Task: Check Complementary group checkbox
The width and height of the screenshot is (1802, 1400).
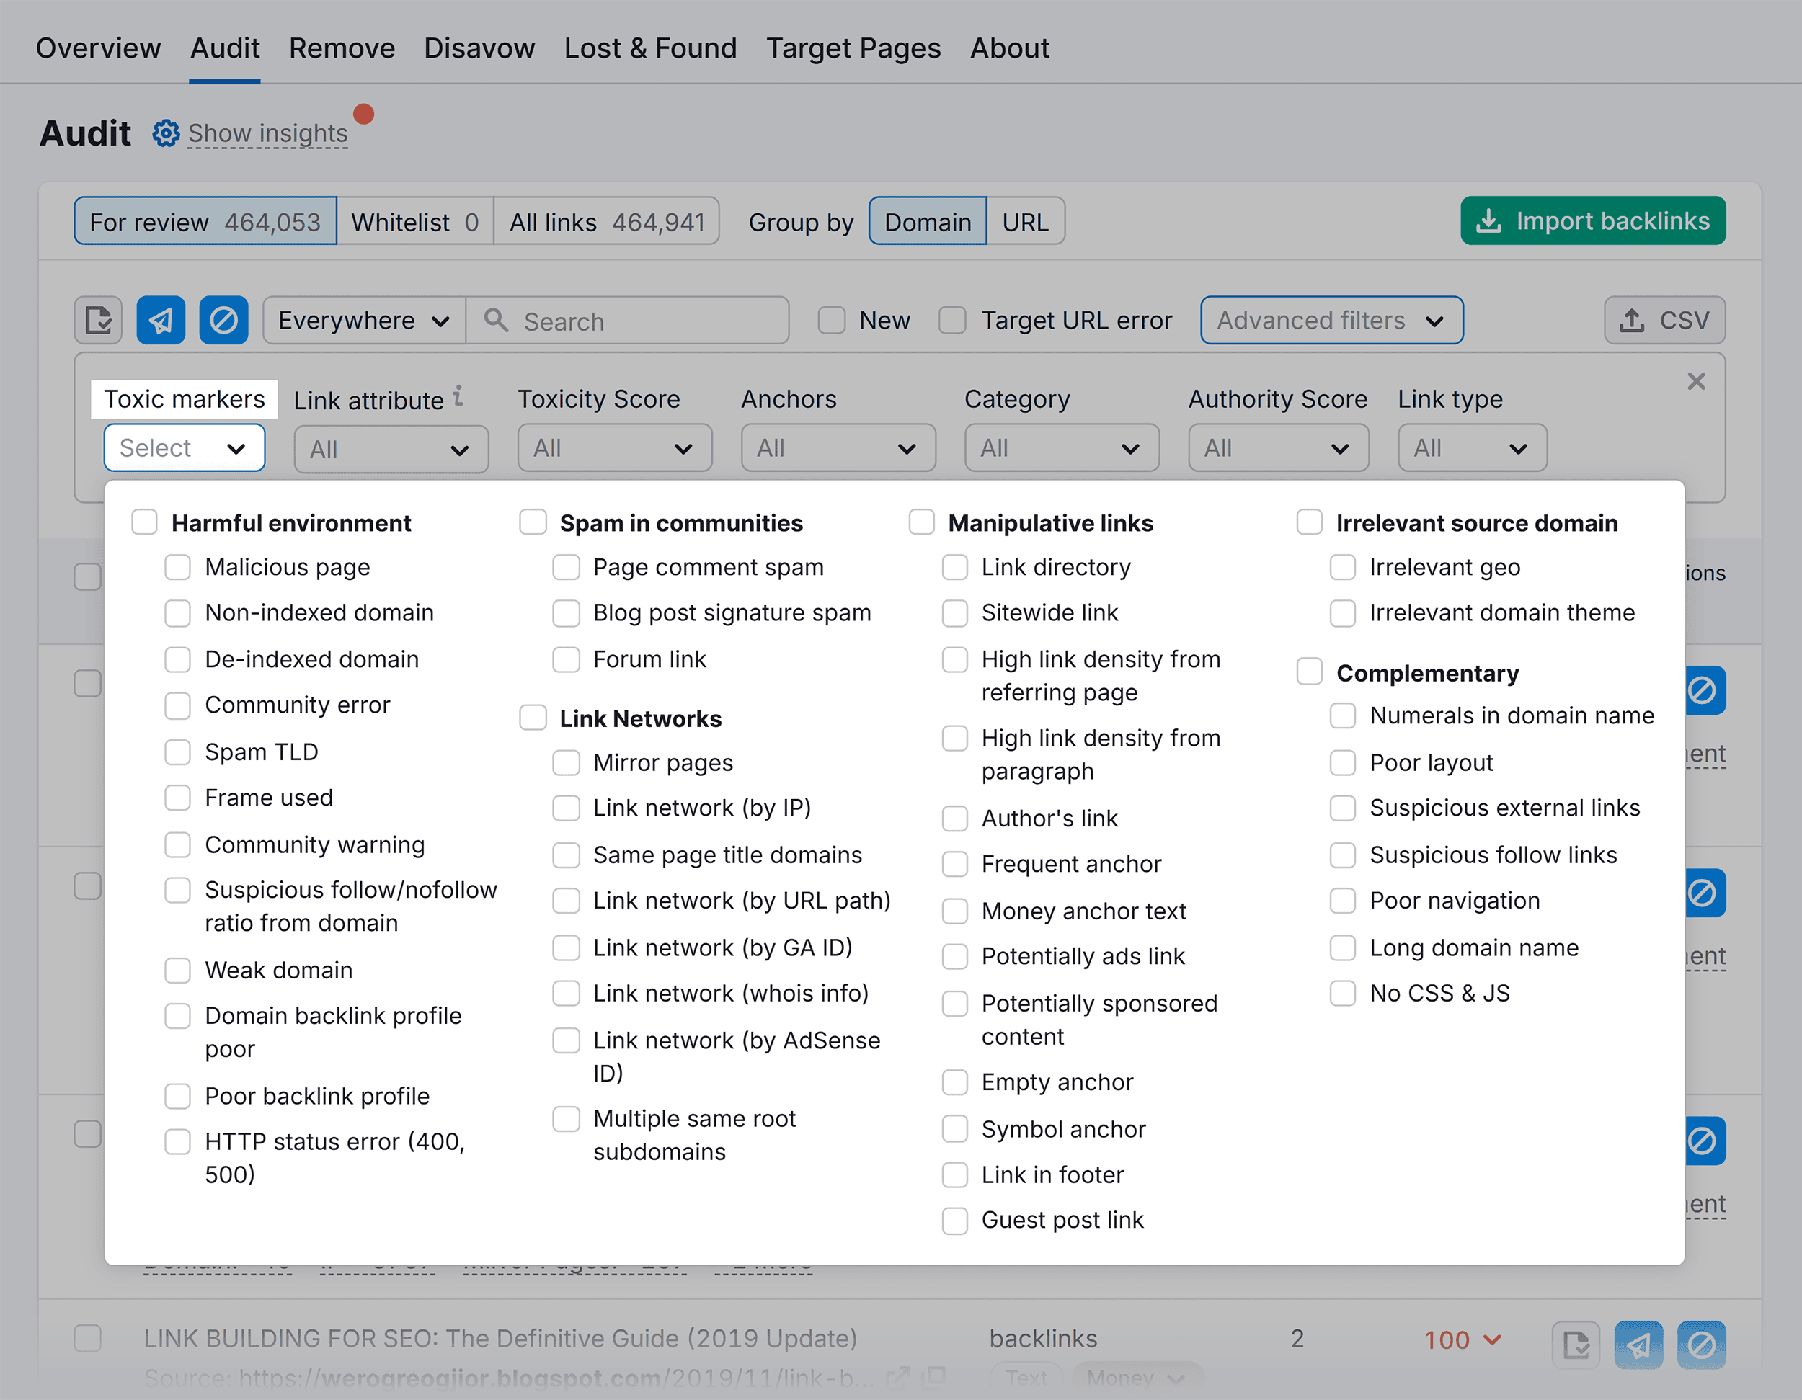Action: click(1310, 672)
